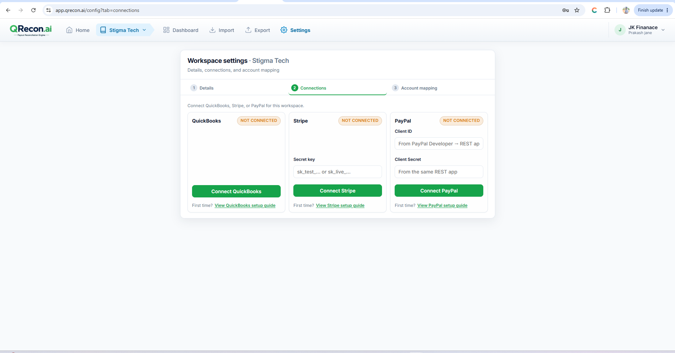Click the PayPal card title
Screen dimensions: 675x353
pyautogui.click(x=403, y=121)
